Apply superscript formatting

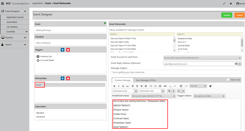[175, 86]
